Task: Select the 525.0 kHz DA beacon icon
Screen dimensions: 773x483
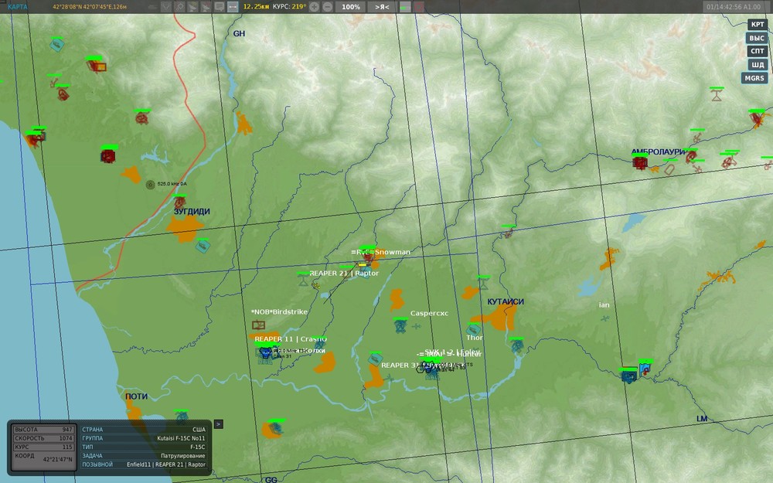Action: pyautogui.click(x=151, y=185)
